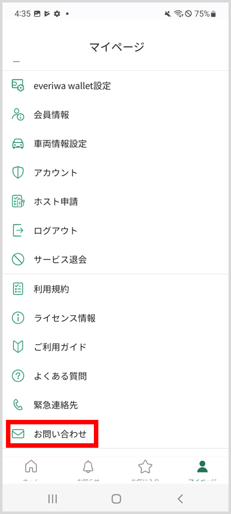Tap the phone icon for 緊急連絡先
The height and width of the screenshot is (514, 231).
tap(18, 405)
